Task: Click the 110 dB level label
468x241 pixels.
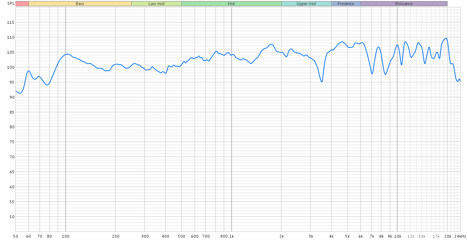Action: pyautogui.click(x=11, y=37)
